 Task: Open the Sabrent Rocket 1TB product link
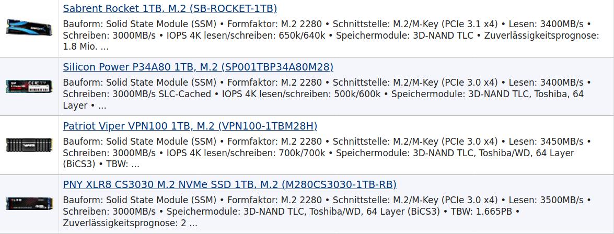[x=170, y=8]
